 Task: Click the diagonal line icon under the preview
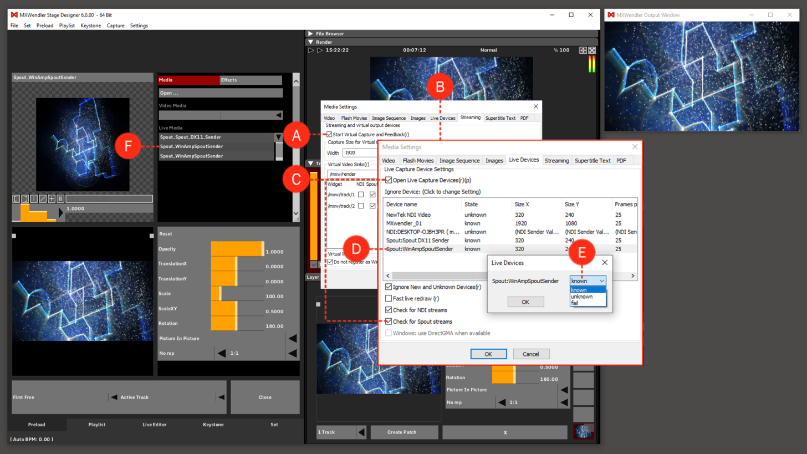(43, 198)
